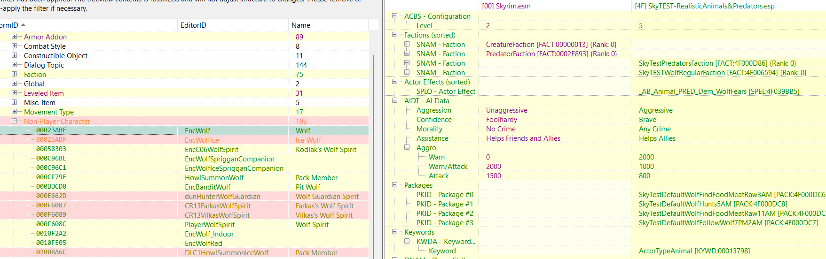Image resolution: width=826 pixels, height=259 pixels.
Task: Expand the Faction record group
Action: pos(14,74)
